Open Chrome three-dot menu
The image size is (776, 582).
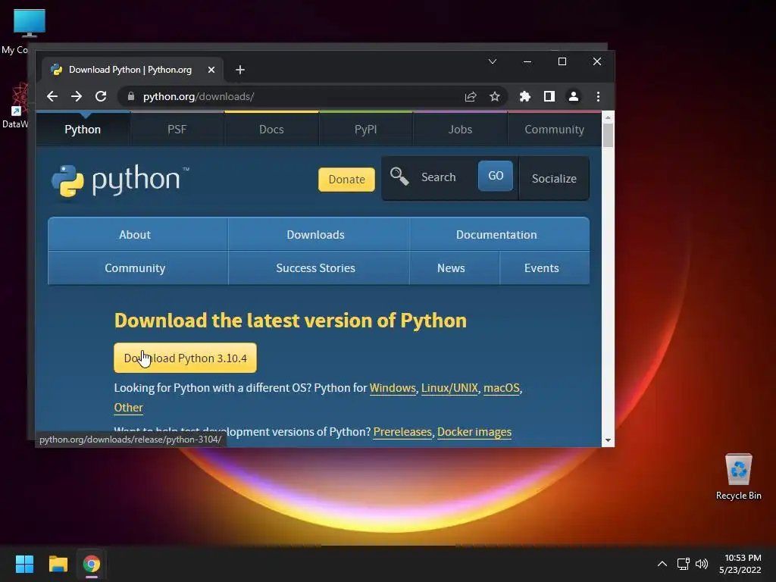(x=599, y=96)
